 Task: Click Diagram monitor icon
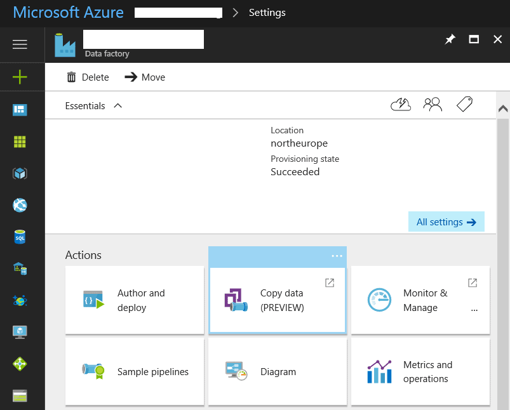pos(236,371)
